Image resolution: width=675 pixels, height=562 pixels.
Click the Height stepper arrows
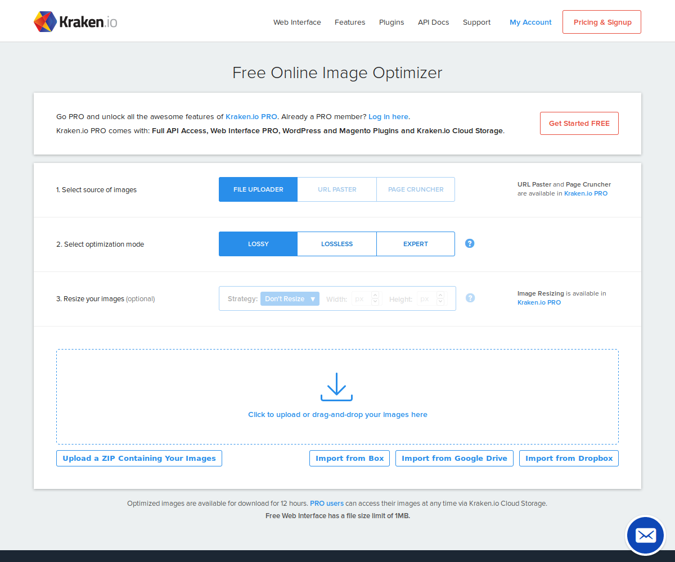click(x=440, y=298)
